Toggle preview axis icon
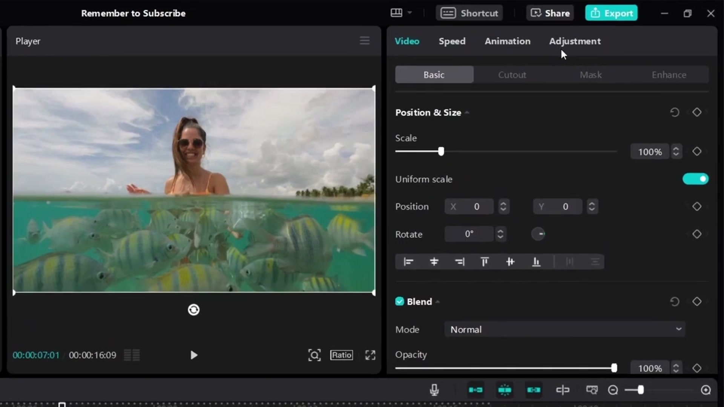 click(x=563, y=390)
